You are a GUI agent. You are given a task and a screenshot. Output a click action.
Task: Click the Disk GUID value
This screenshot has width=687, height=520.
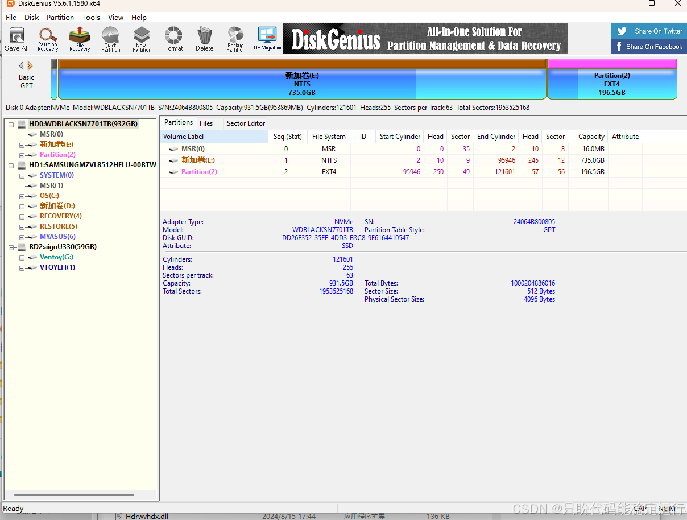point(345,238)
